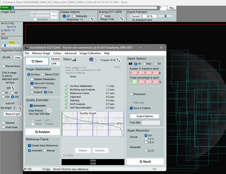Click the Free field text box
This screenshot has width=226, height=174.
pyautogui.click(x=151, y=123)
